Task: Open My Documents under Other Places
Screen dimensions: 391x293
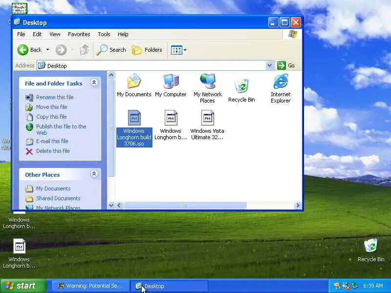Action: tap(53, 188)
